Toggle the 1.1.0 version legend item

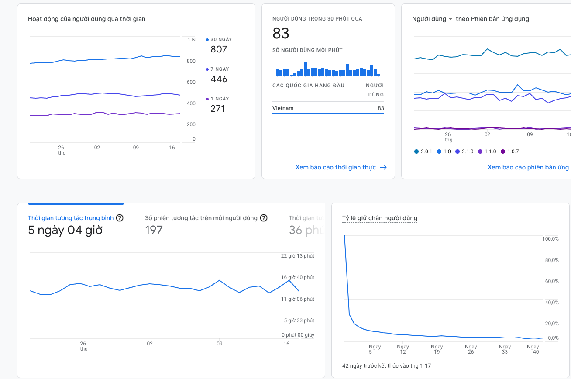[x=487, y=152]
